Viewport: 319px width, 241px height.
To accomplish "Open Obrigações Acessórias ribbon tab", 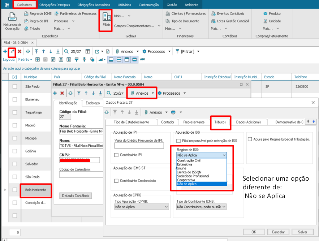I will coord(94,5).
